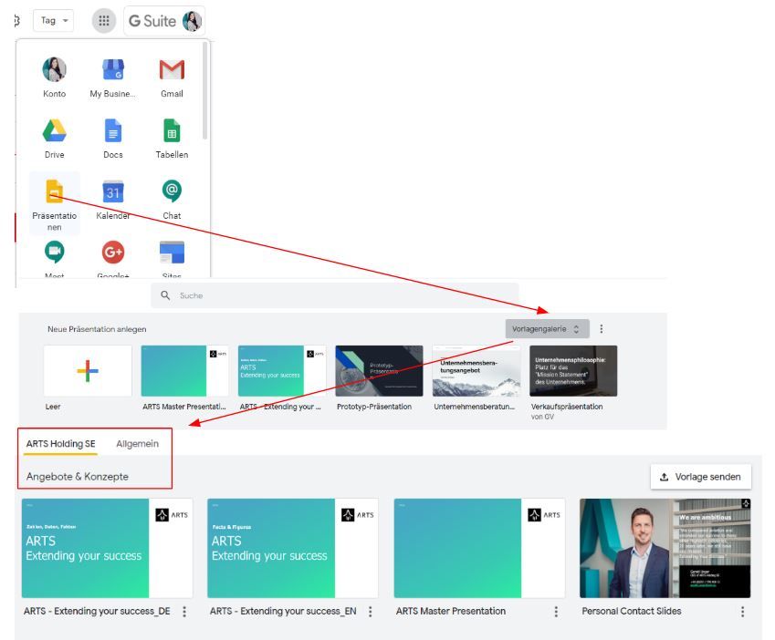Launch the Sites app
The height and width of the screenshot is (640, 775).
tap(172, 258)
